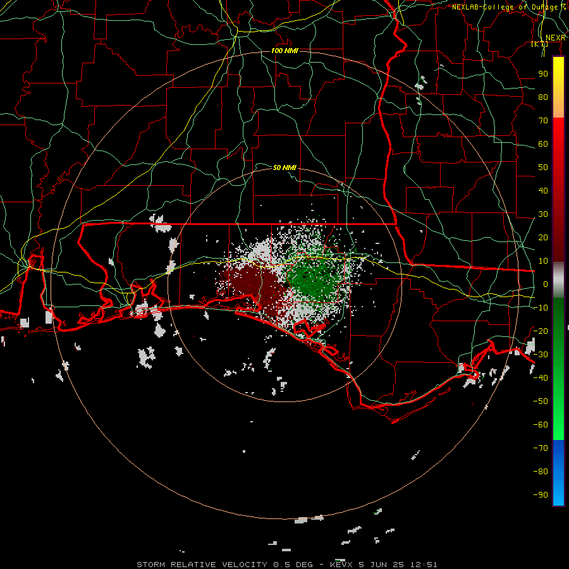Viewport: 569px width, 569px height.
Task: Click the 80 value on velocity scale
Action: pyautogui.click(x=543, y=97)
